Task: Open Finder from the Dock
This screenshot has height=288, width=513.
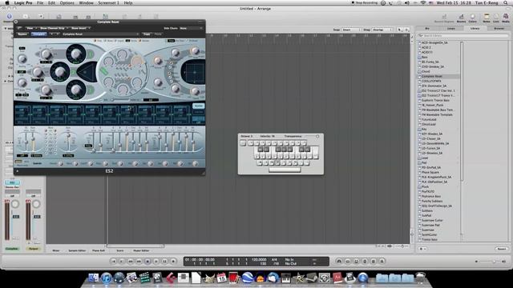Action: pos(94,278)
